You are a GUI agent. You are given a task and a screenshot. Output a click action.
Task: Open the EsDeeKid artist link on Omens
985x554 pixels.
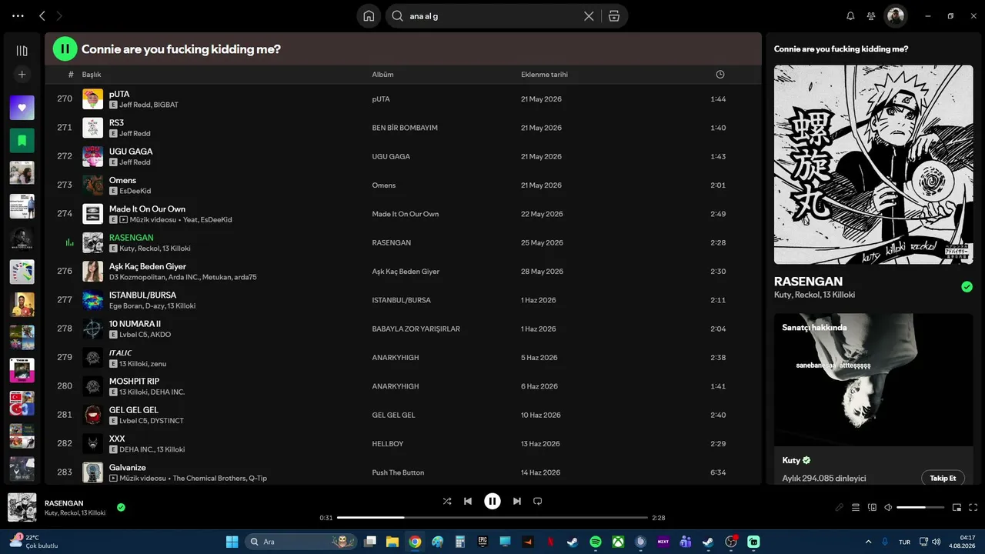pyautogui.click(x=135, y=191)
